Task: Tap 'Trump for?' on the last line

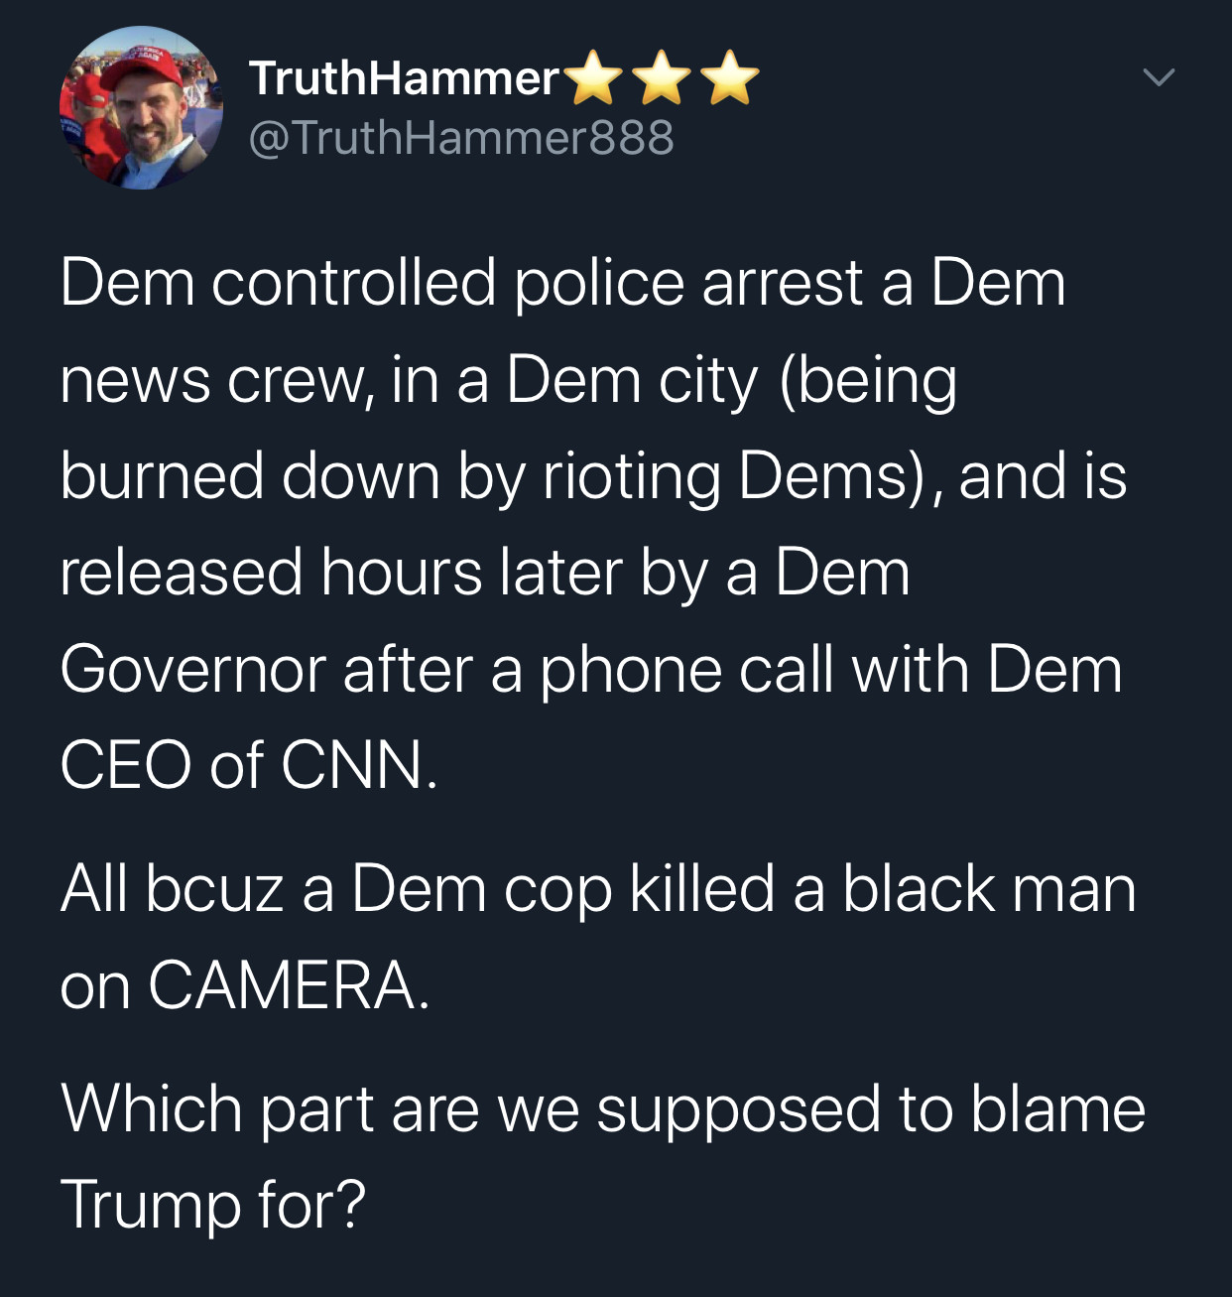Action: (x=212, y=1205)
